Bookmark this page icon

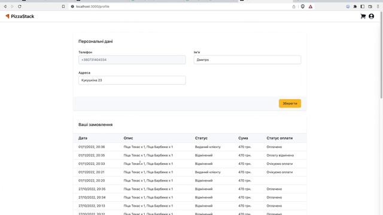click(63, 7)
